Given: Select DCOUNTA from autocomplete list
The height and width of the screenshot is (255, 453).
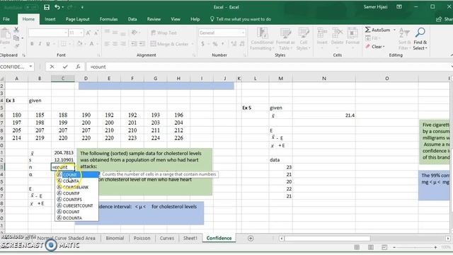Looking at the screenshot, I should tap(77, 218).
